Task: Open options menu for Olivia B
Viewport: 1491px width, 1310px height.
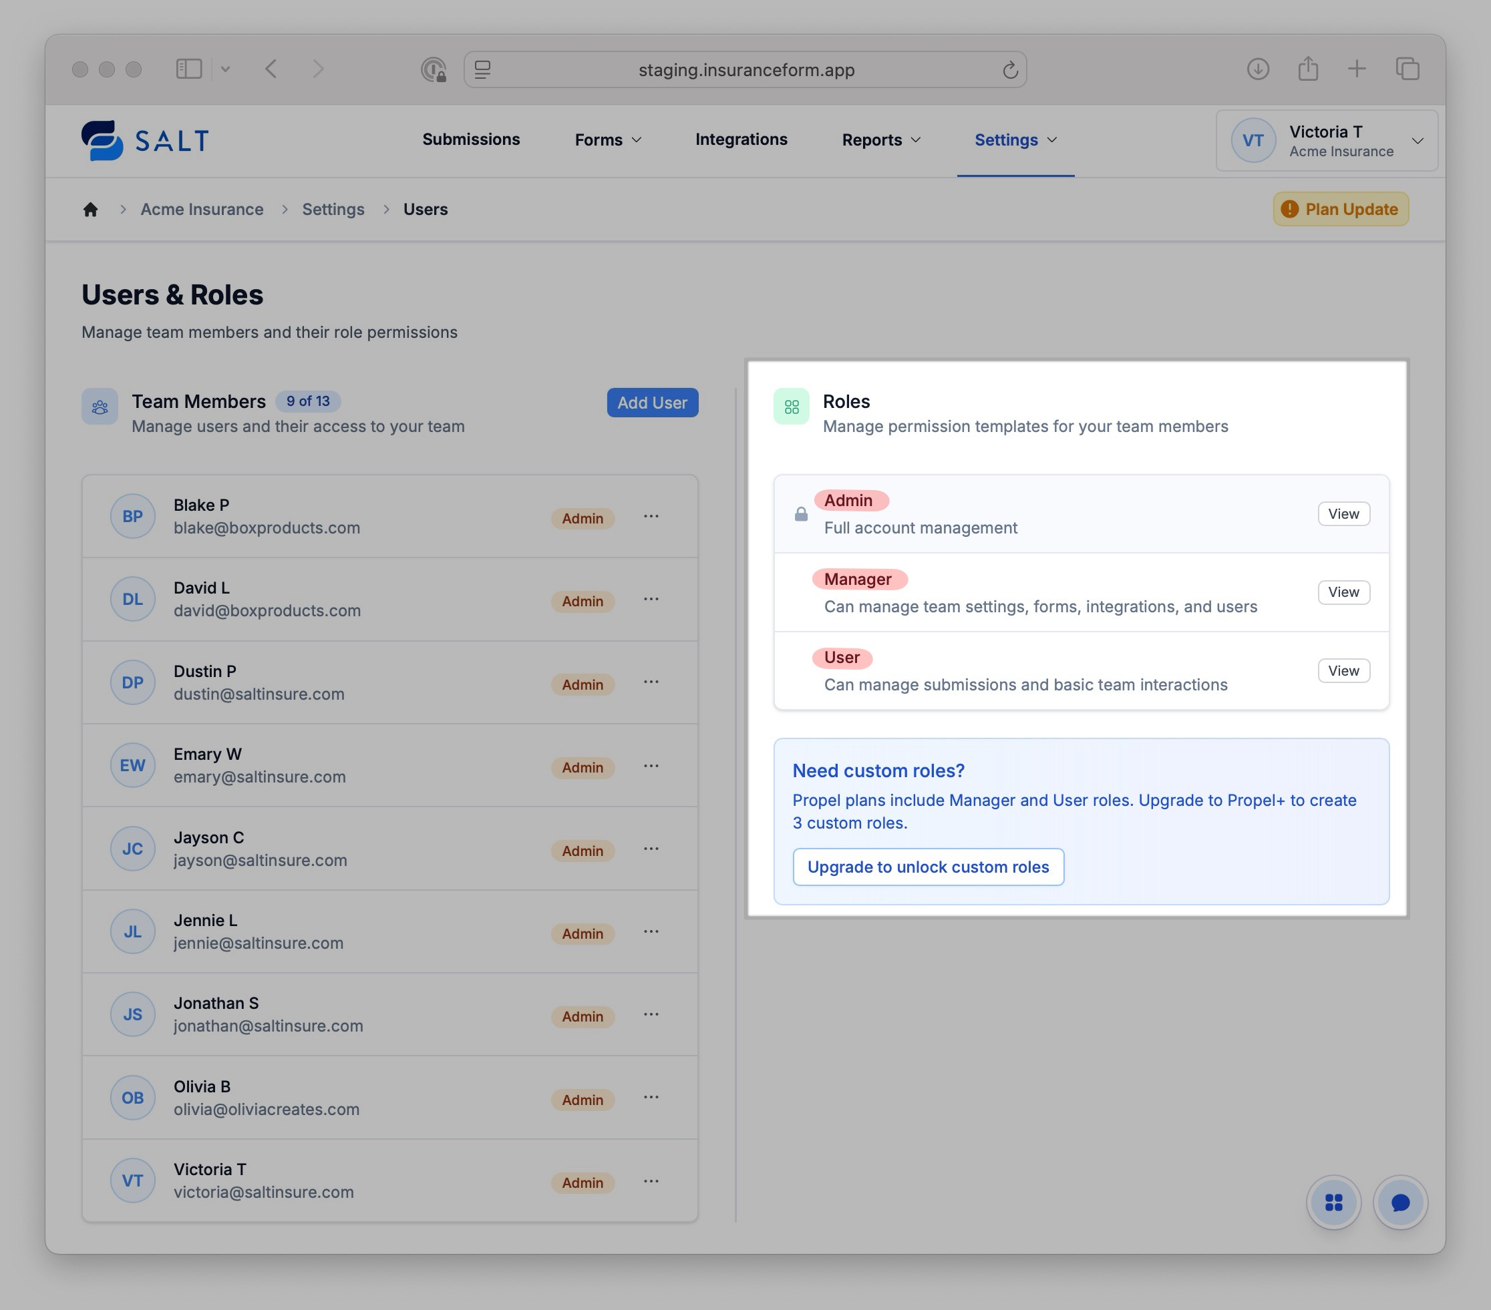Action: point(651,1098)
